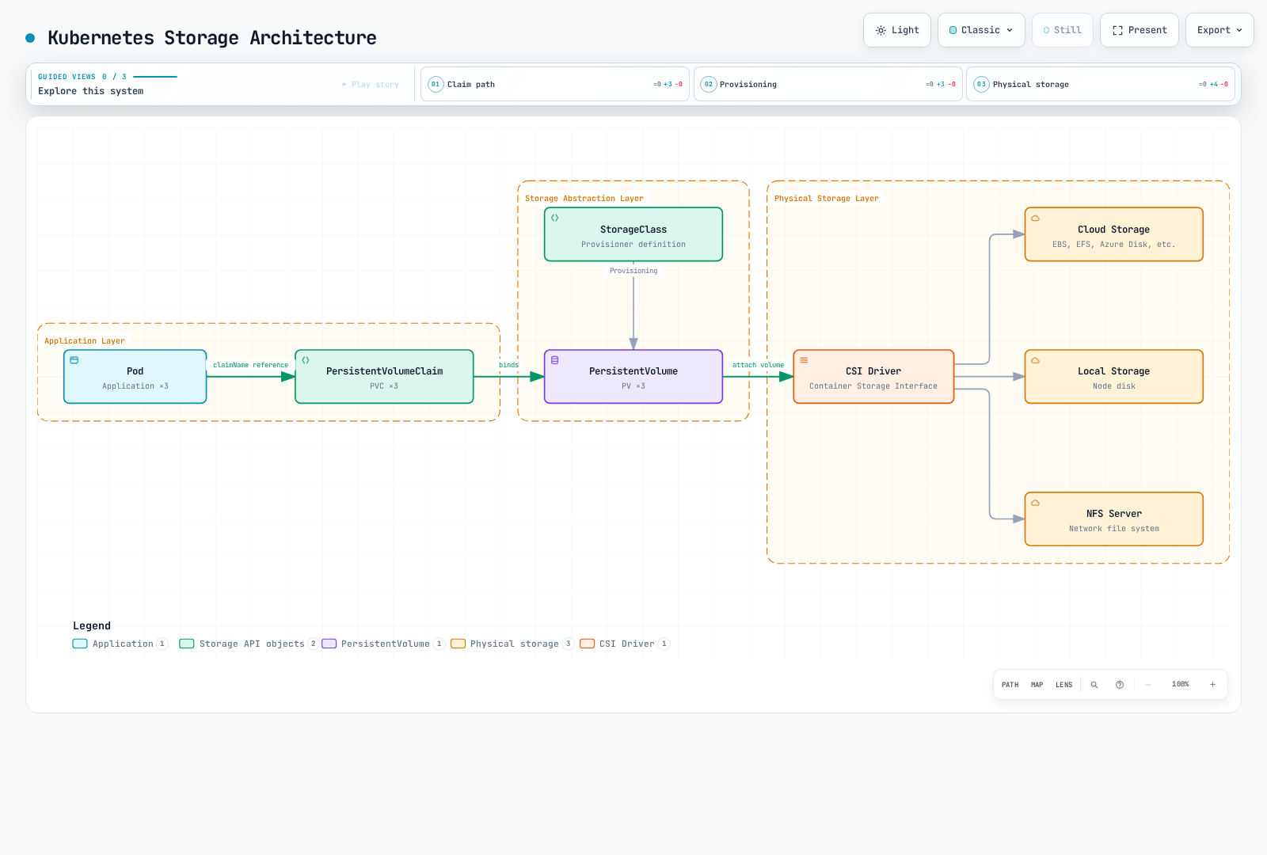Enter Present mode
The height and width of the screenshot is (855, 1267).
(x=1139, y=30)
